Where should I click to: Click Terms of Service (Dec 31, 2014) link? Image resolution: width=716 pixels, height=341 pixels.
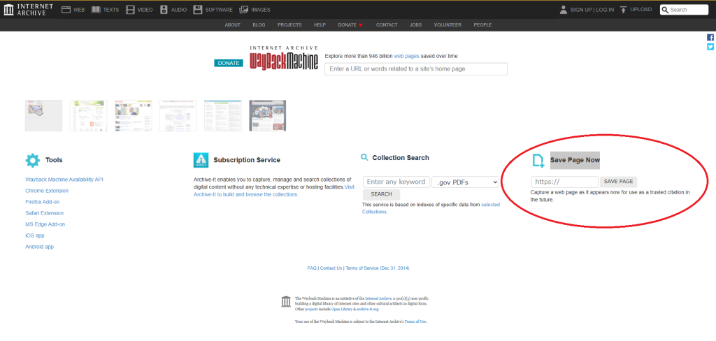point(378,268)
